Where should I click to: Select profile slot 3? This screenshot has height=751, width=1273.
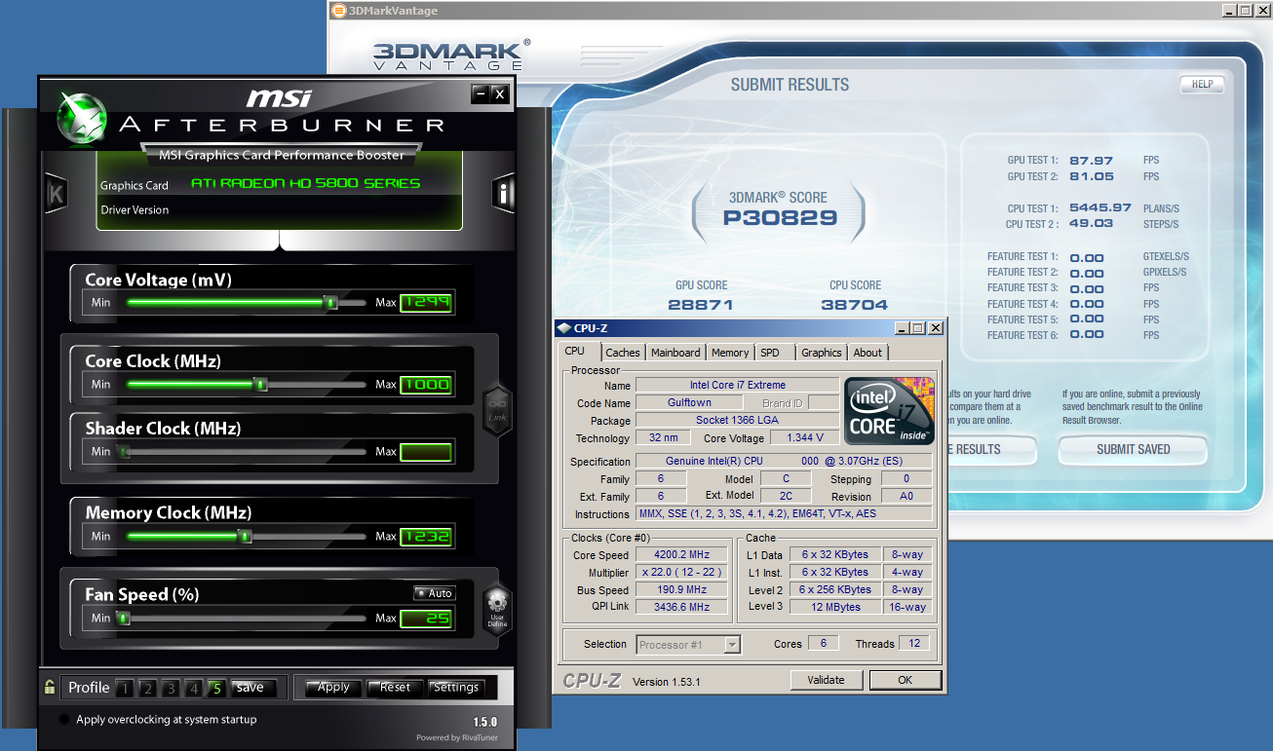point(171,689)
